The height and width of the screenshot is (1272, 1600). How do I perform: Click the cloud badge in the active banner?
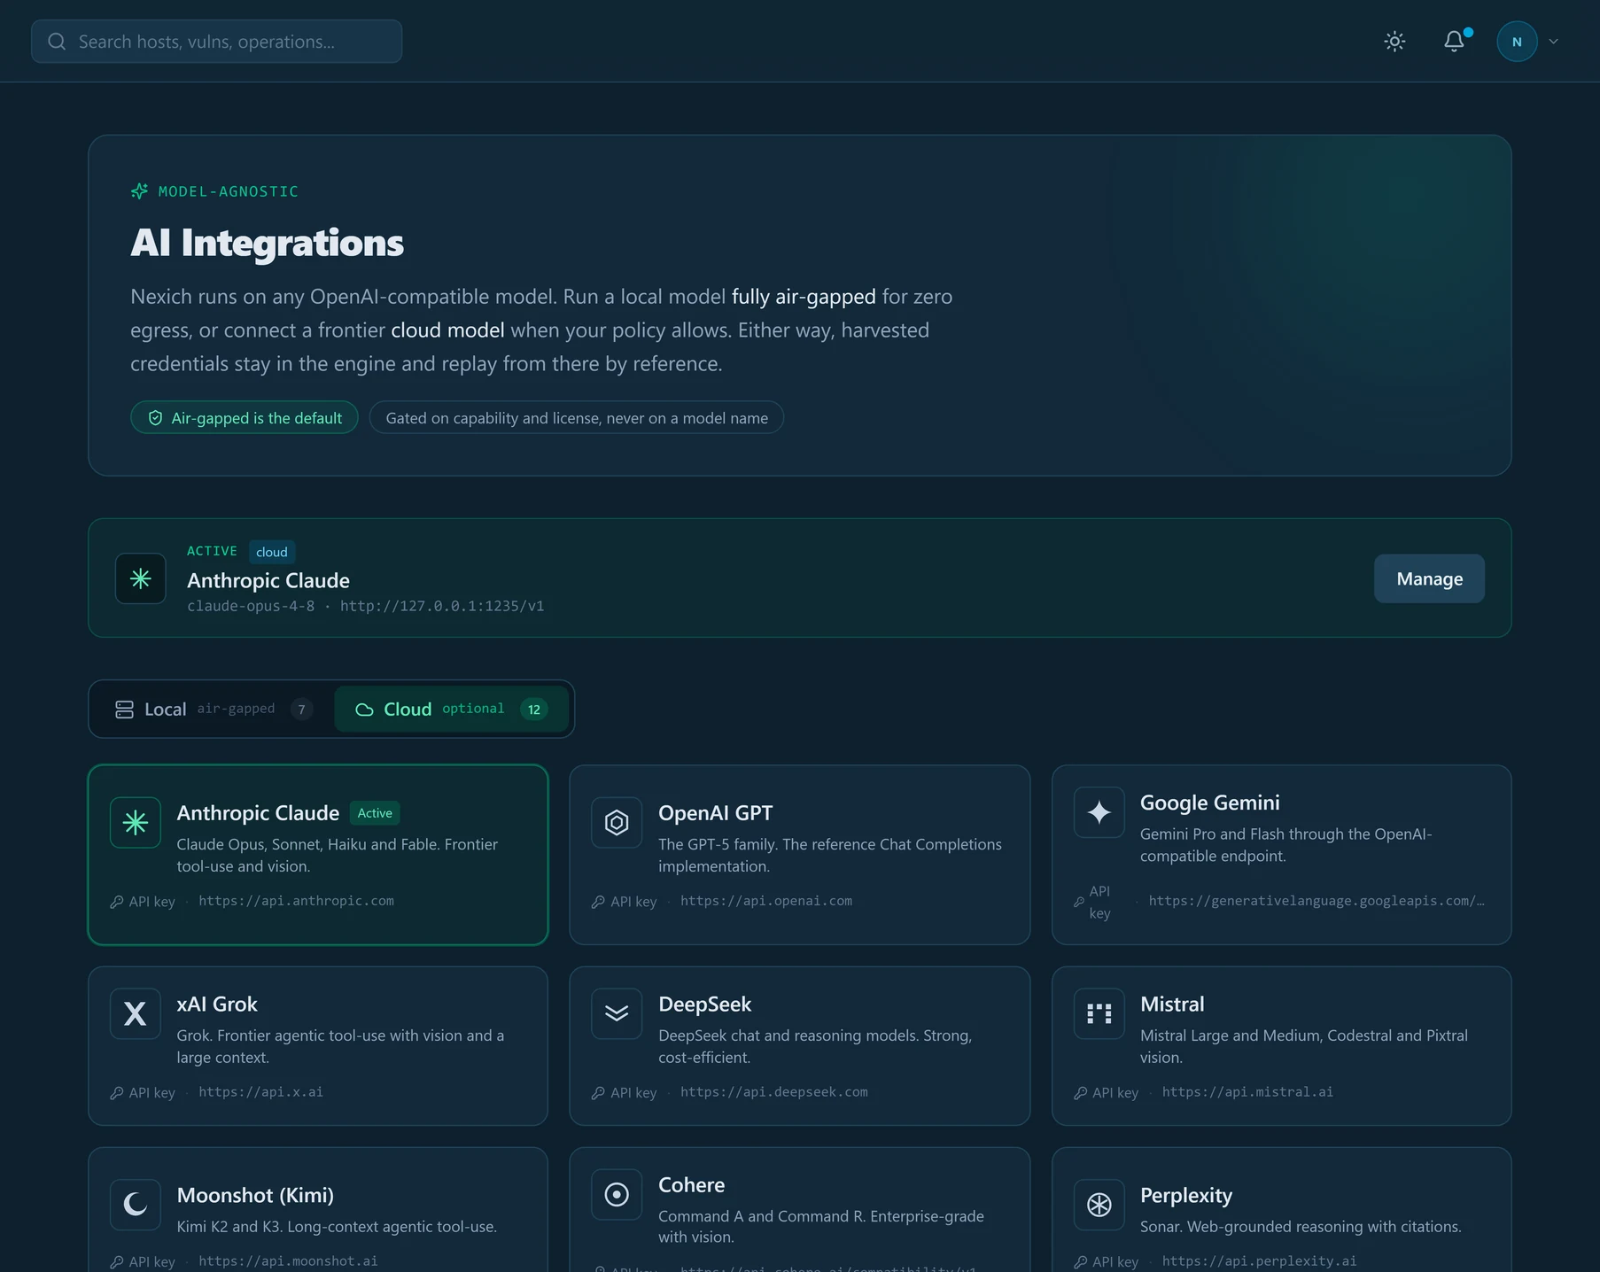point(272,552)
